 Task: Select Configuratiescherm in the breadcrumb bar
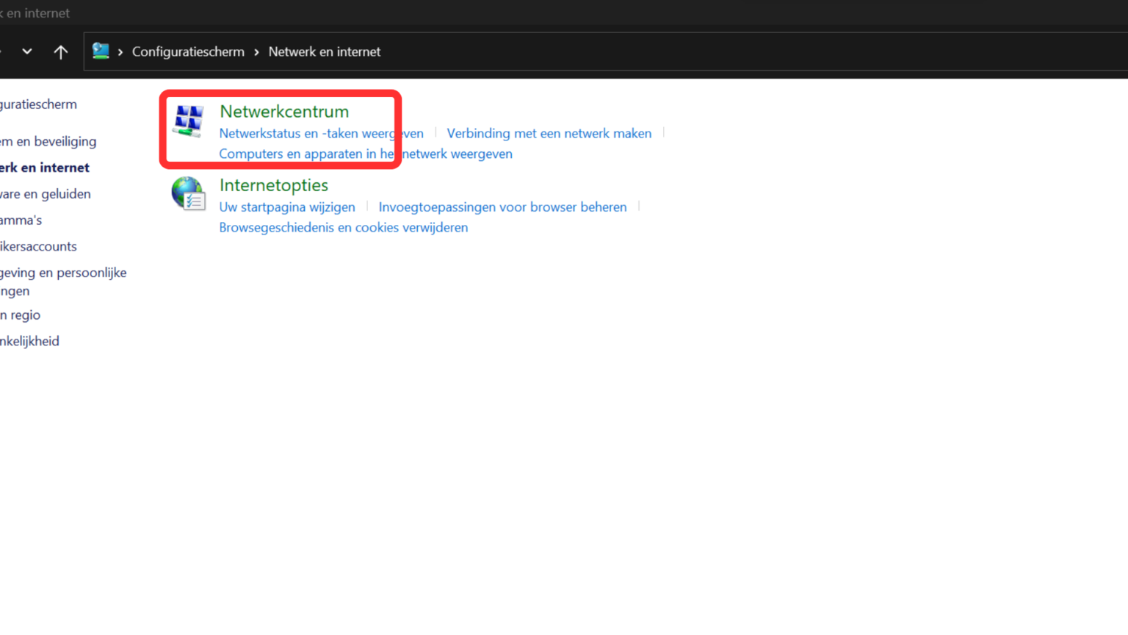coord(188,51)
